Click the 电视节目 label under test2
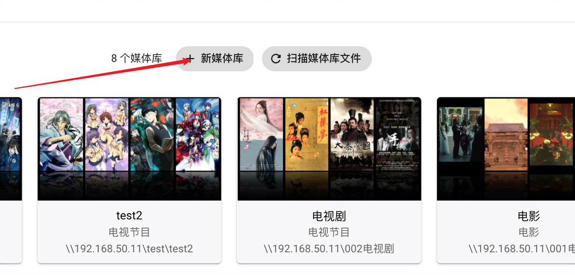 tap(129, 232)
